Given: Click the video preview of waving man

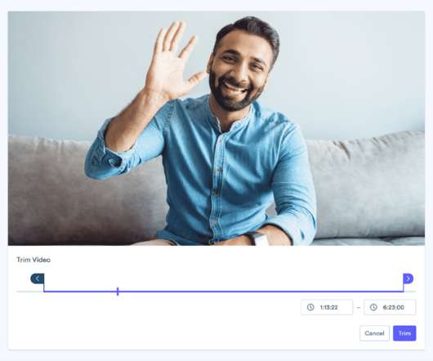Looking at the screenshot, I should (216, 128).
